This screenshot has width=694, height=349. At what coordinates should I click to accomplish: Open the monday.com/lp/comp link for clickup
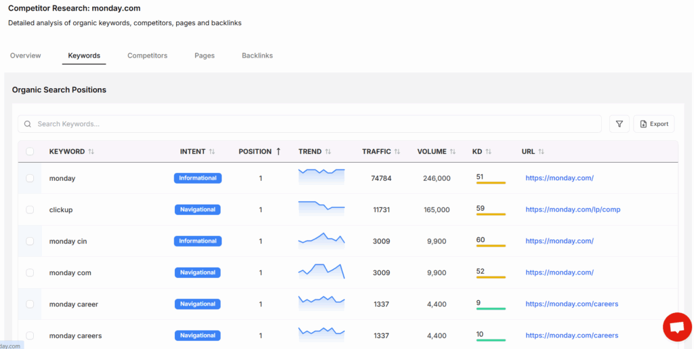(573, 209)
